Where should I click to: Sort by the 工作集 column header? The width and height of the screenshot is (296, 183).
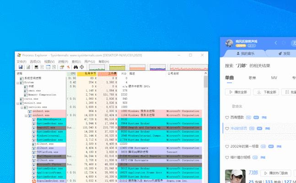107,74
